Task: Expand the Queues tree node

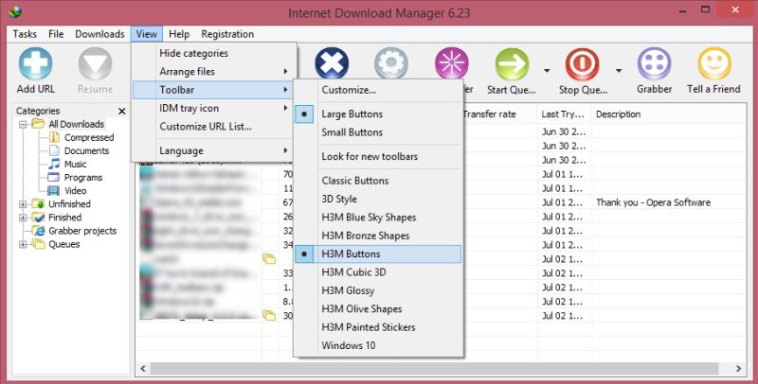Action: coord(23,244)
